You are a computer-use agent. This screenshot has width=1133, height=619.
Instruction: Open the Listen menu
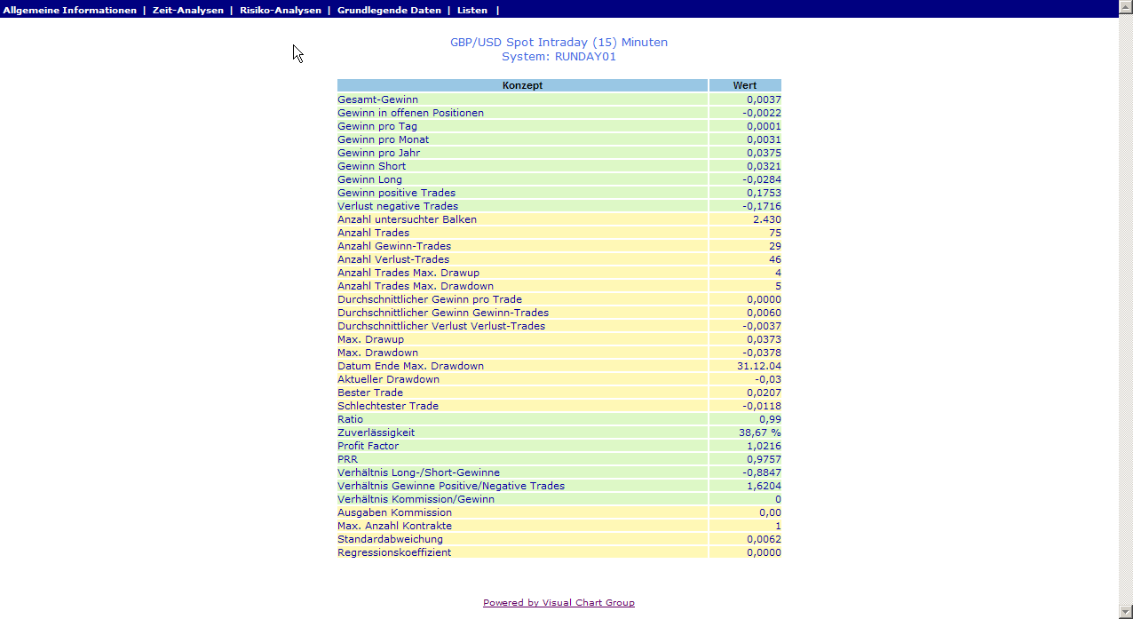click(x=472, y=10)
